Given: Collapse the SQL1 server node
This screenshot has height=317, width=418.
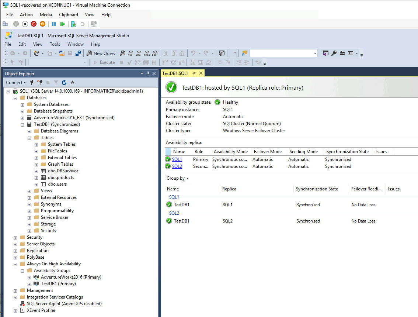Looking at the screenshot, I should [x=8, y=92].
